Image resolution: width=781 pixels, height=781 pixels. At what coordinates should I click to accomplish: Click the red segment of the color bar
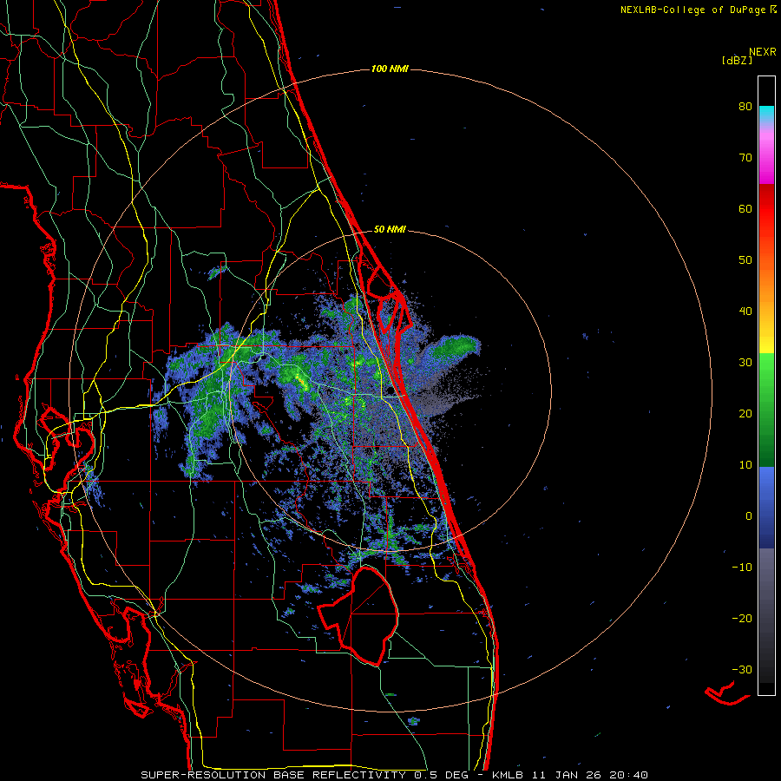tap(766, 209)
